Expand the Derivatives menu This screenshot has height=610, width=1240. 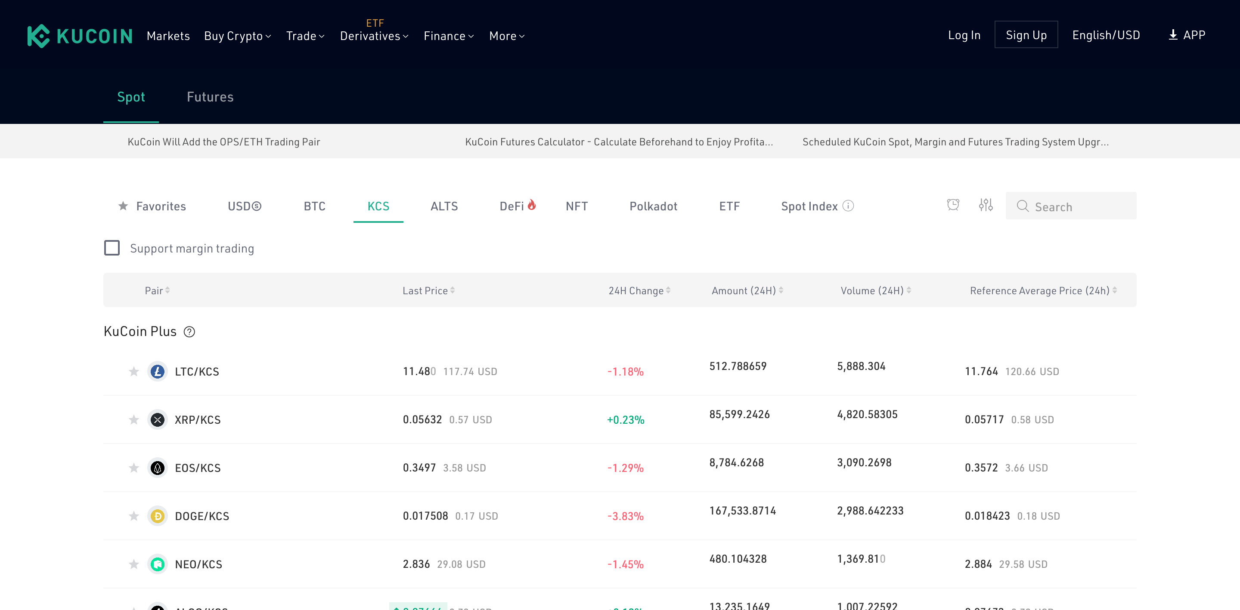(x=374, y=36)
